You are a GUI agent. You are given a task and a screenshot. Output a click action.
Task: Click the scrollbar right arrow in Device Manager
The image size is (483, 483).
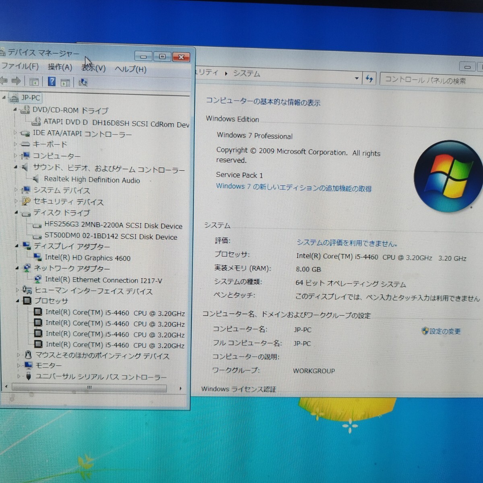click(x=180, y=388)
